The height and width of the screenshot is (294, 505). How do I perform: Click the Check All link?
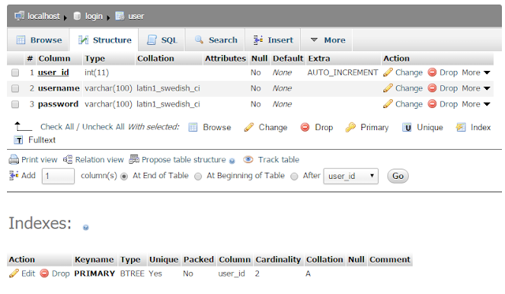pos(57,127)
